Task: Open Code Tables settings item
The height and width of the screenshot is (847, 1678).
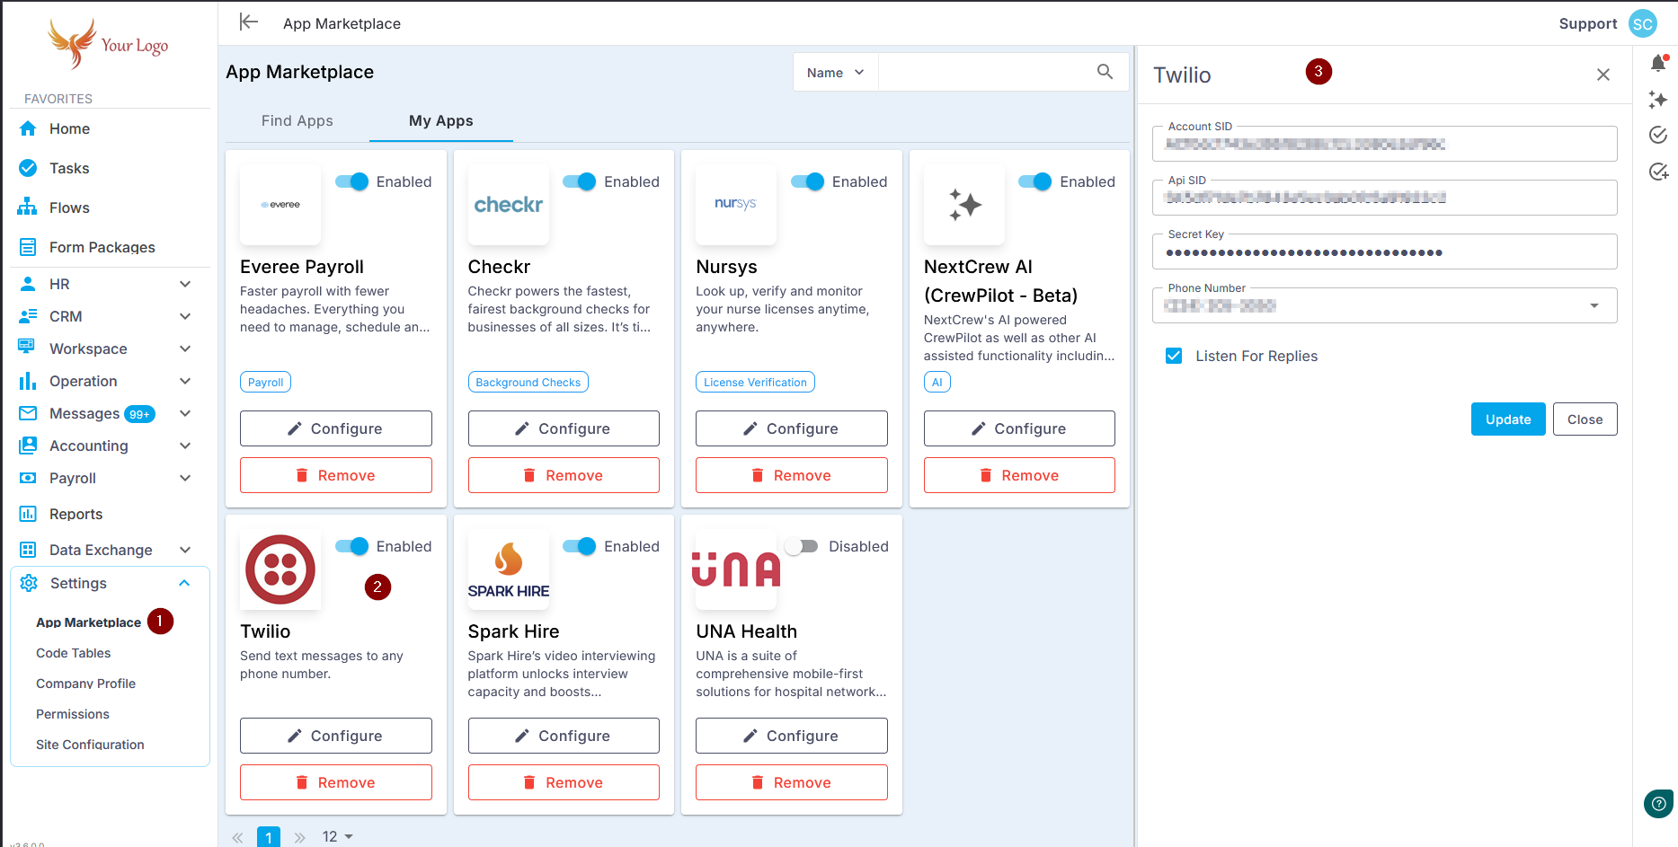Action: coord(74,653)
